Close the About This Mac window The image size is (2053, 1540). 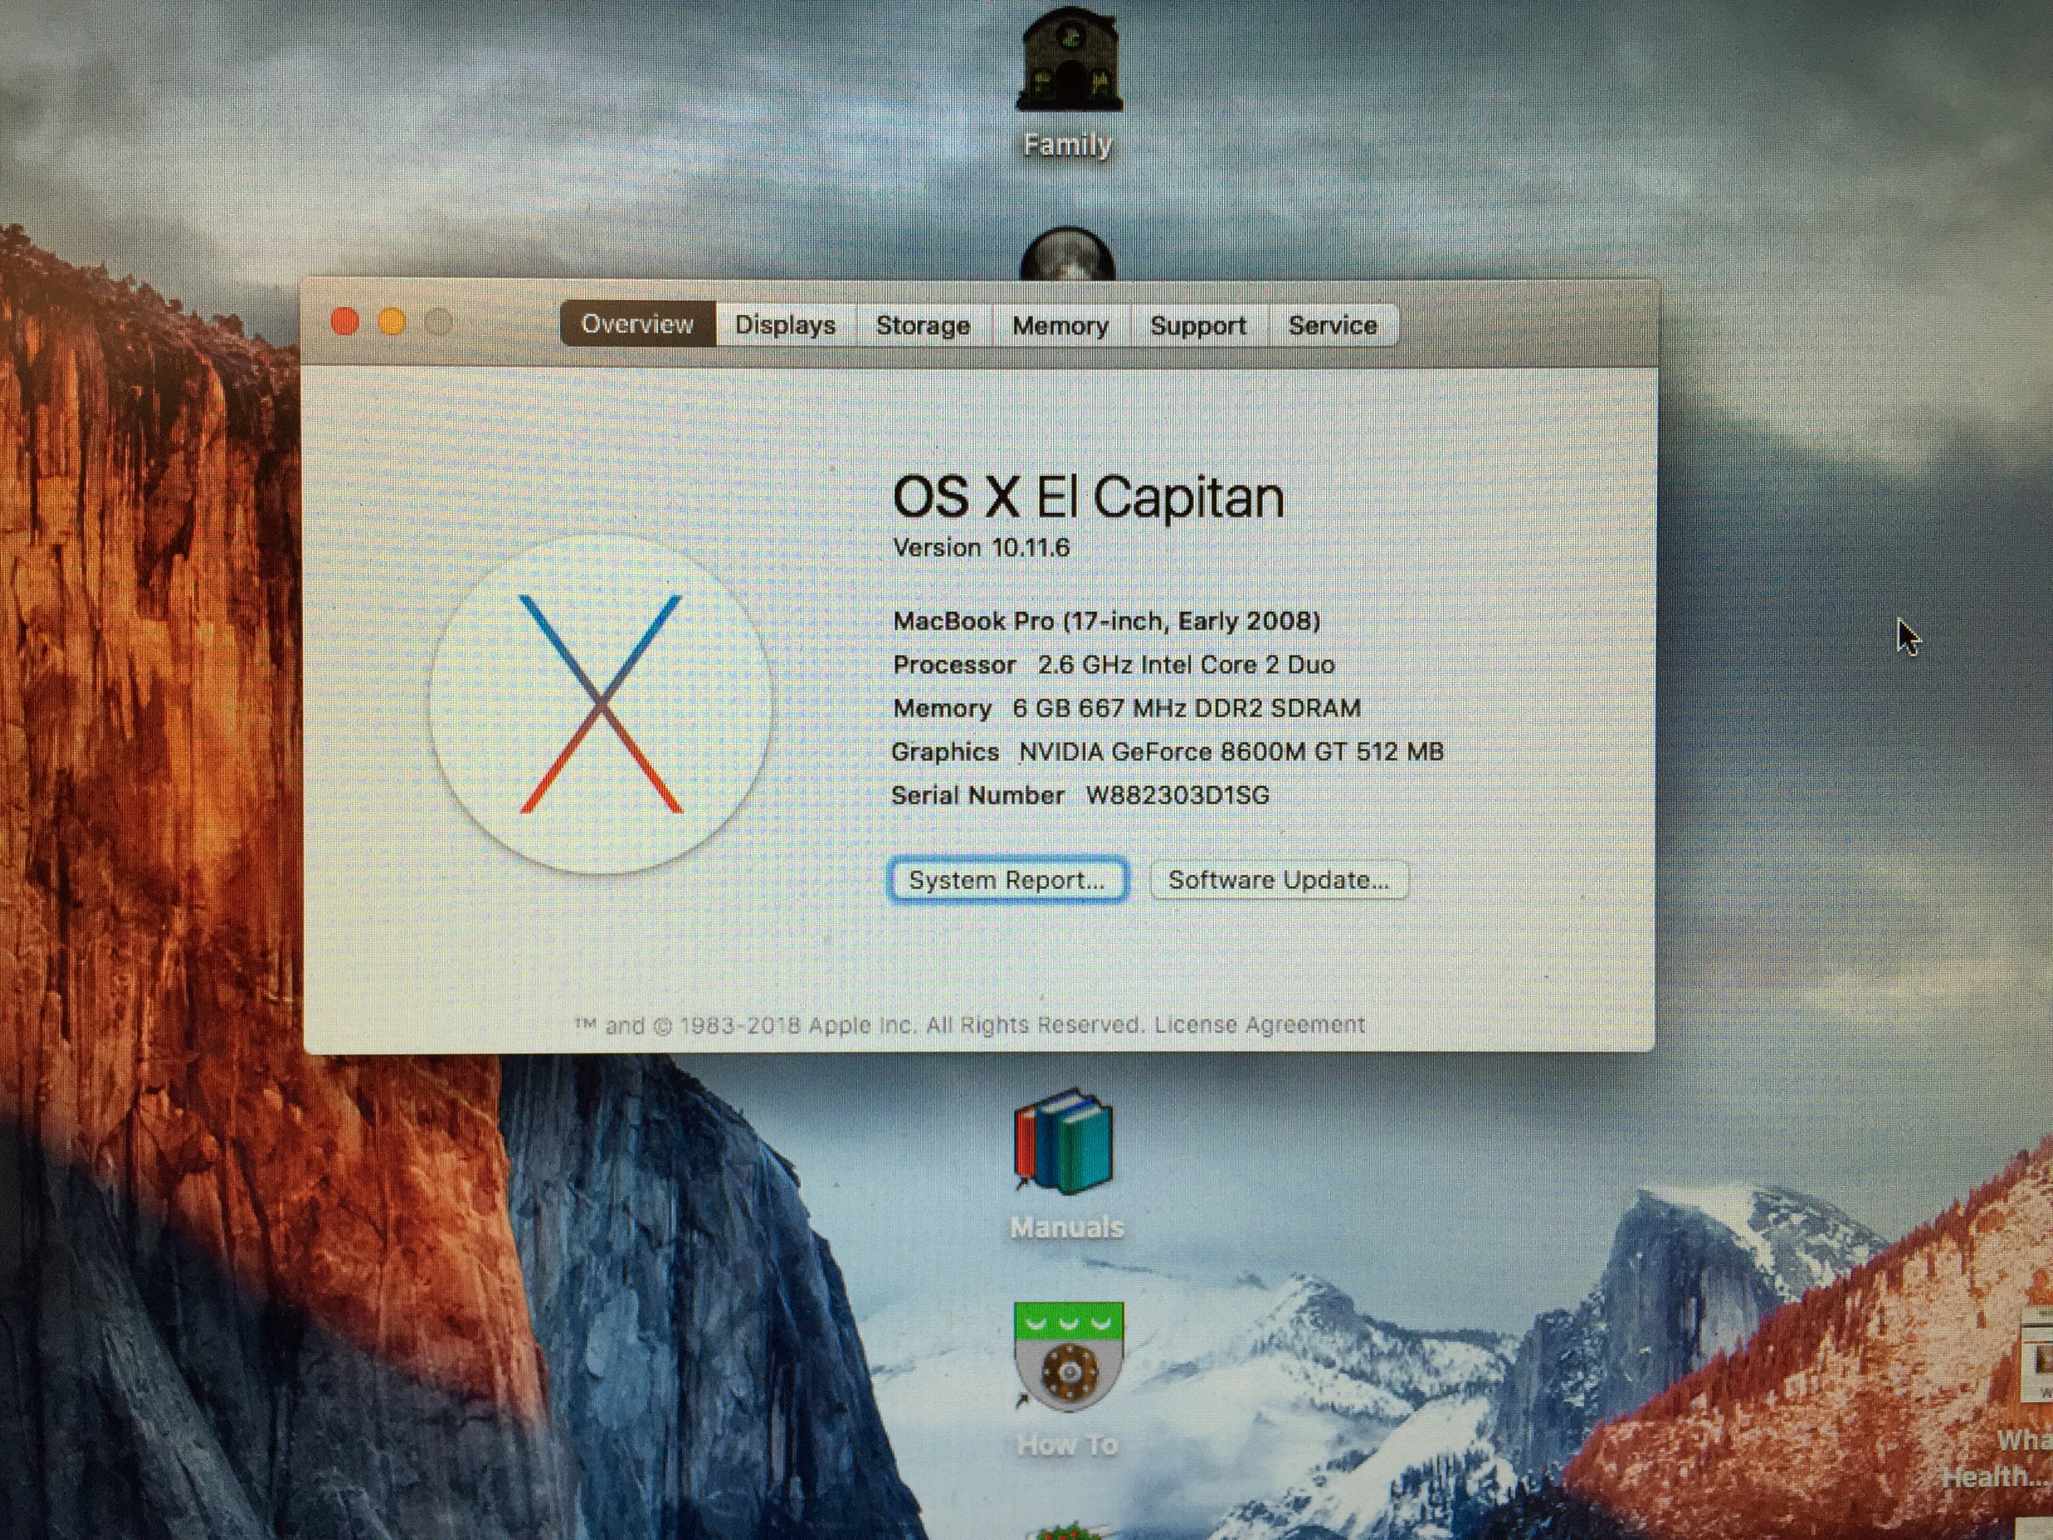345,322
